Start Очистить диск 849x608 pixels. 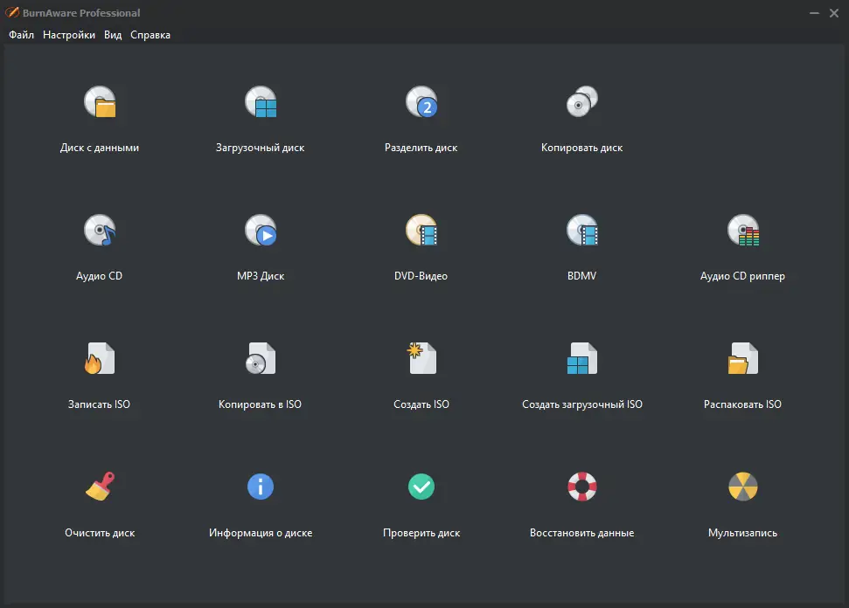coord(100,503)
